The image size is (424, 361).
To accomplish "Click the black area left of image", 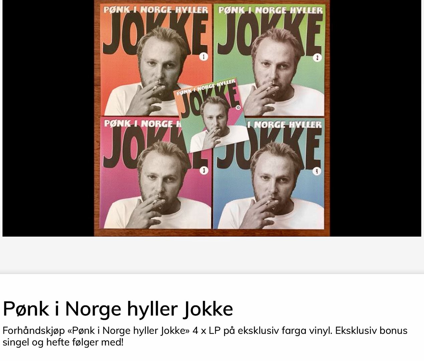I will click(x=48, y=118).
